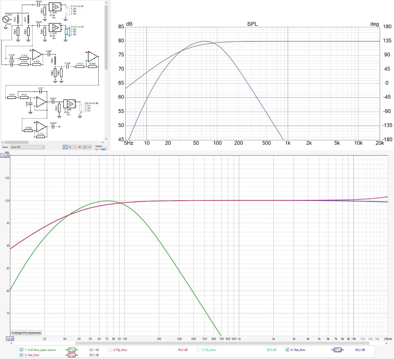The image size is (394, 359).
Task: Click the schematic's vertical scrollbar down arrow
Action: coord(106,139)
